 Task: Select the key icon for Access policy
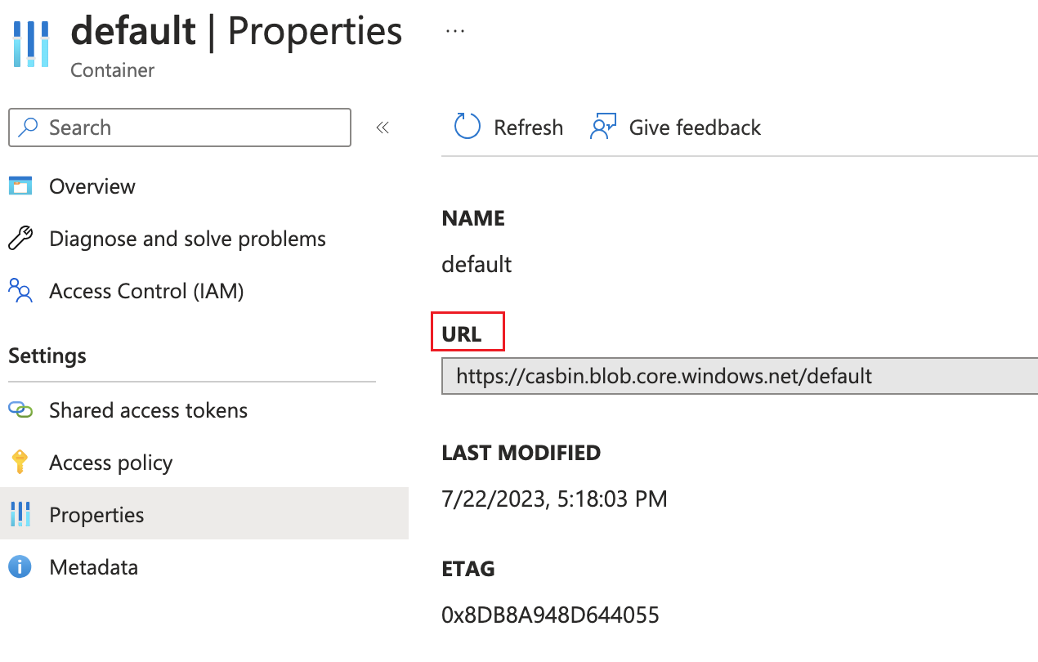click(x=20, y=463)
